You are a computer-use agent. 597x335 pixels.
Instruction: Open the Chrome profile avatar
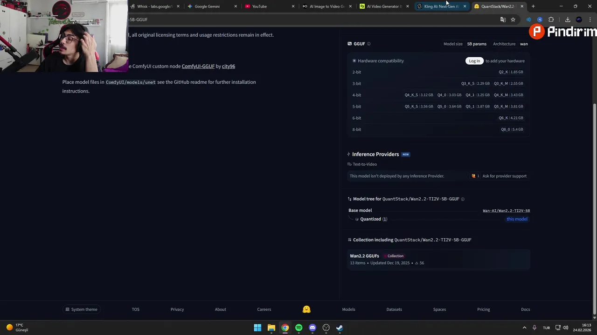579,20
